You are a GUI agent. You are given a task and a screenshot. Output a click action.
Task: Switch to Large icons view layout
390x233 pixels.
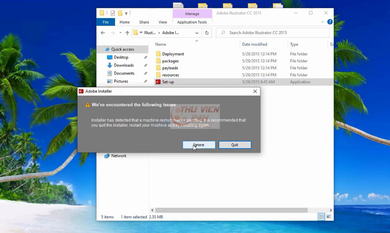pos(328,217)
